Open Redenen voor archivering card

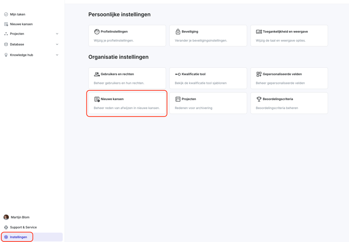208,103
